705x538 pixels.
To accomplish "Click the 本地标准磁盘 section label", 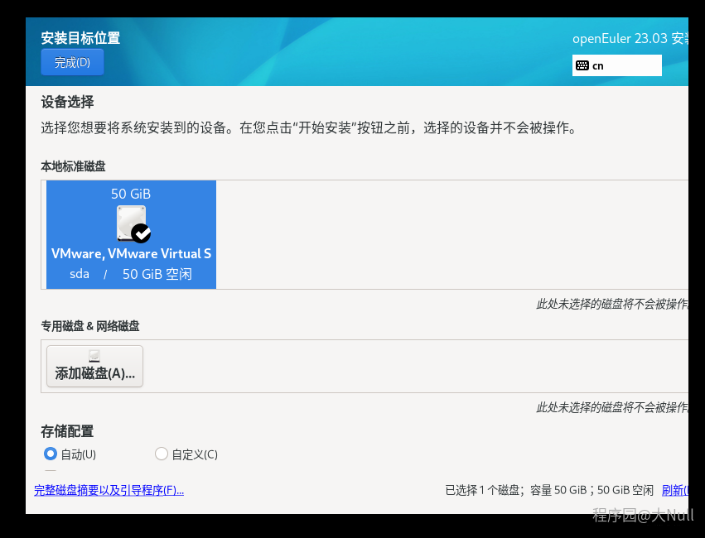I will click(74, 166).
